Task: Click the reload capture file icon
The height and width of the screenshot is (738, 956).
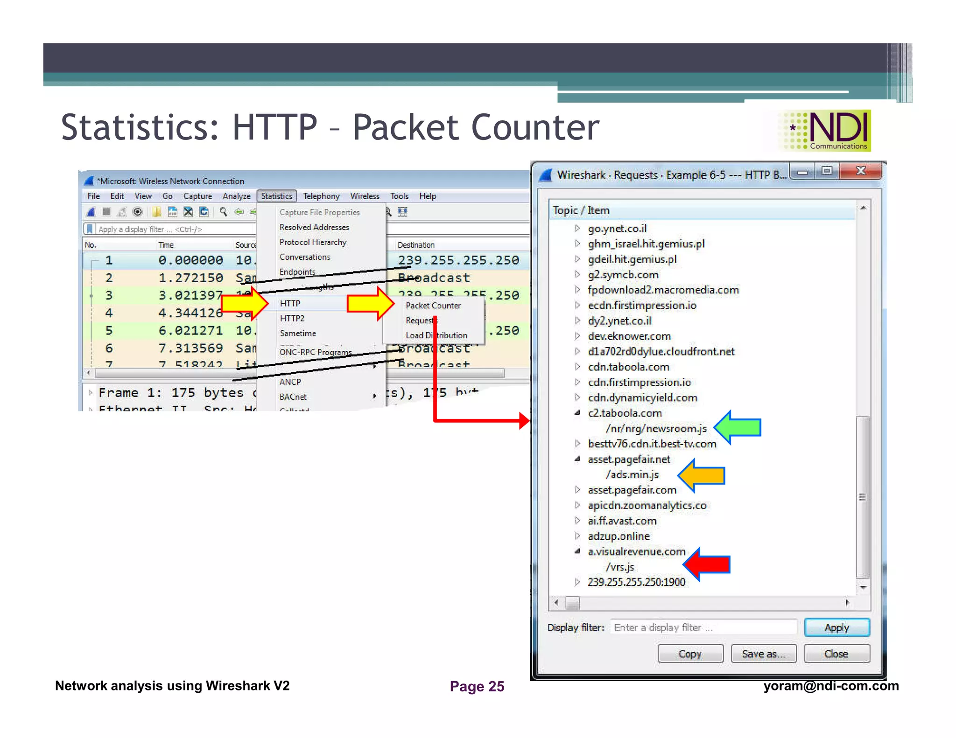Action: pos(204,212)
